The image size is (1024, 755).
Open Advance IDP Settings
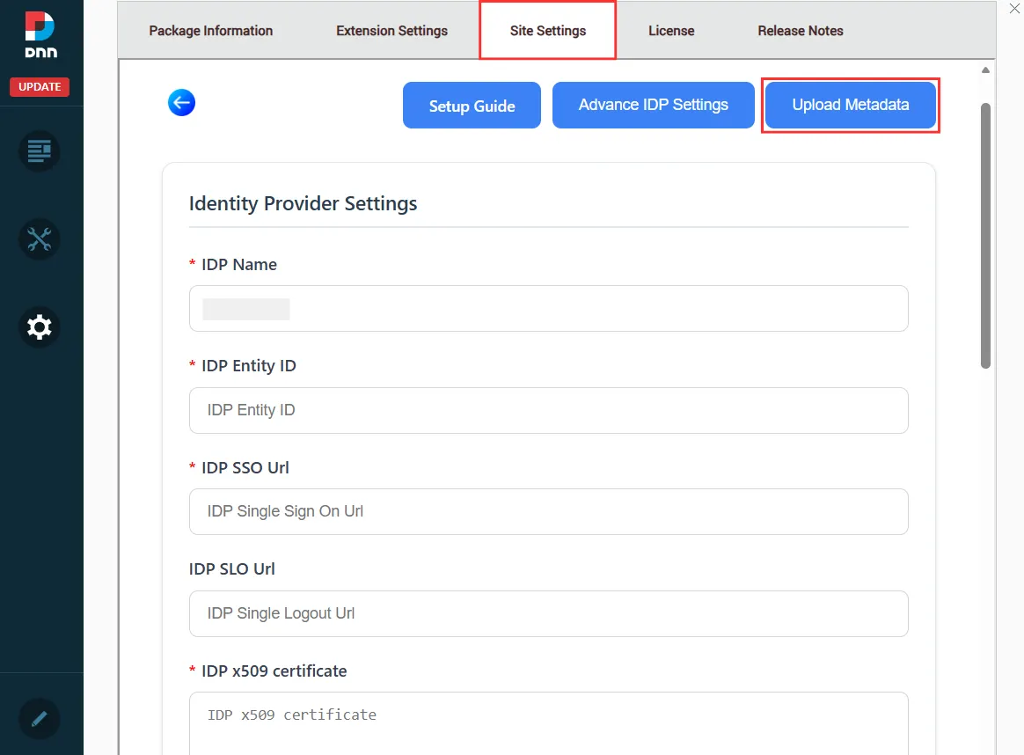pos(653,105)
